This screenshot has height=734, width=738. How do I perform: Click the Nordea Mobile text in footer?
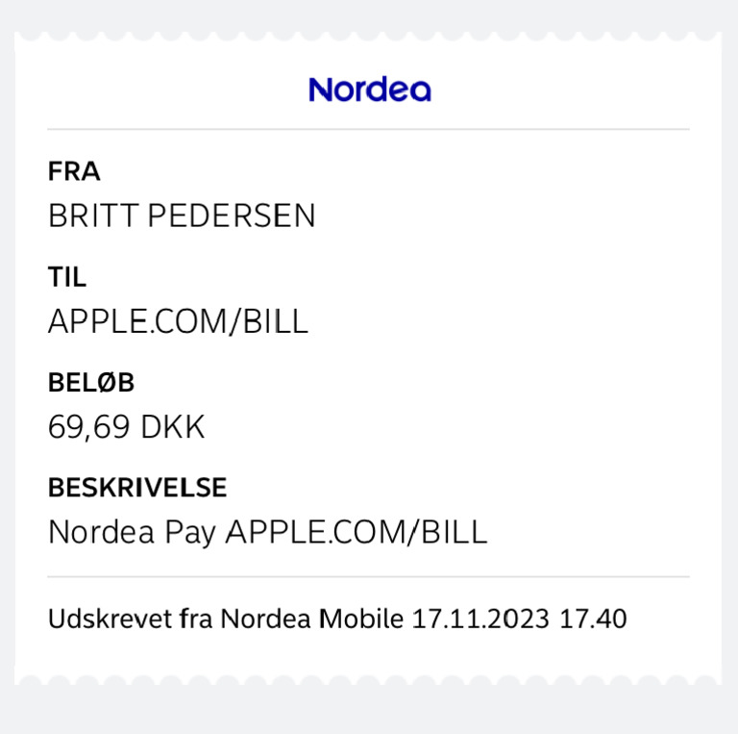(x=312, y=619)
